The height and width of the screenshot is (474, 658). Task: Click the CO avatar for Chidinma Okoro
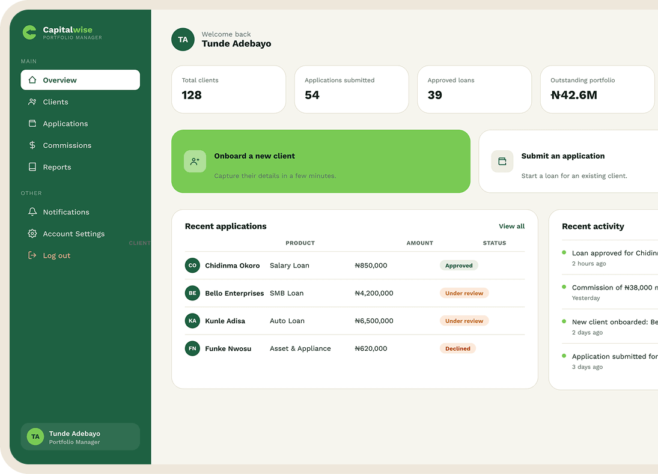coord(192,265)
